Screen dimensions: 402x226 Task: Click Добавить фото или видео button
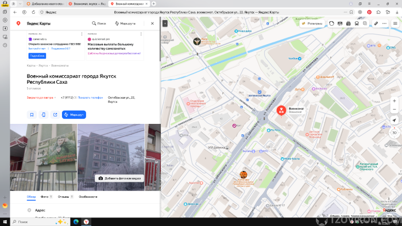pyautogui.click(x=119, y=178)
